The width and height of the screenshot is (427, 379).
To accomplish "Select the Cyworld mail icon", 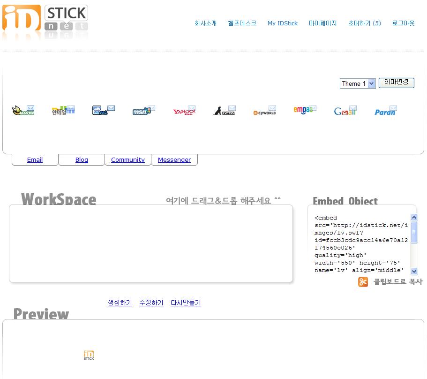I will (x=265, y=110).
